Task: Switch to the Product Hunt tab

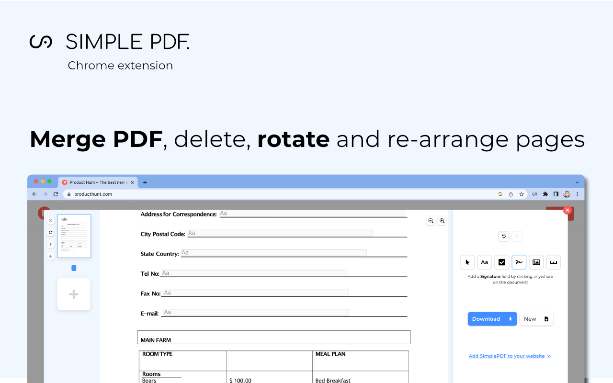Action: coord(98,182)
